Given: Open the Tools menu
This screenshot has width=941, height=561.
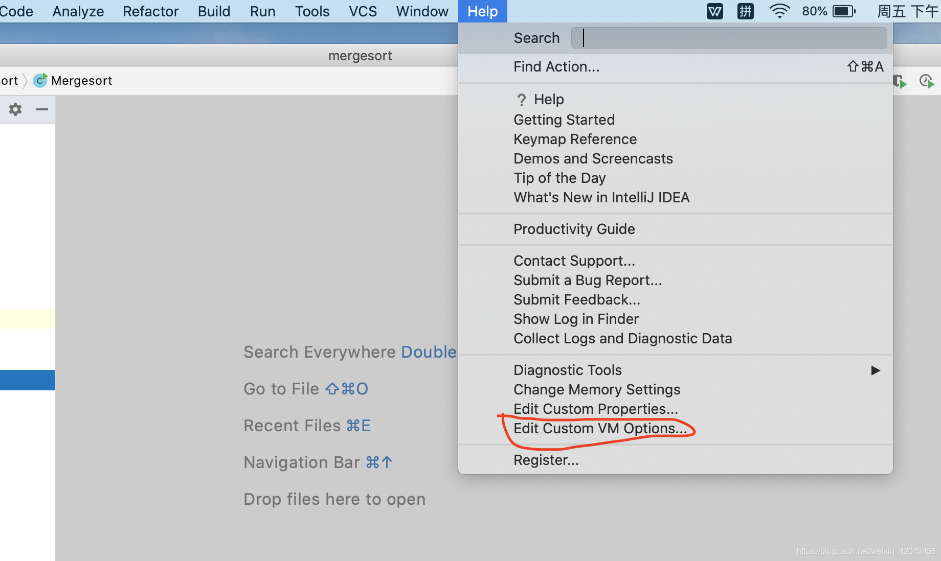Looking at the screenshot, I should click(x=311, y=11).
